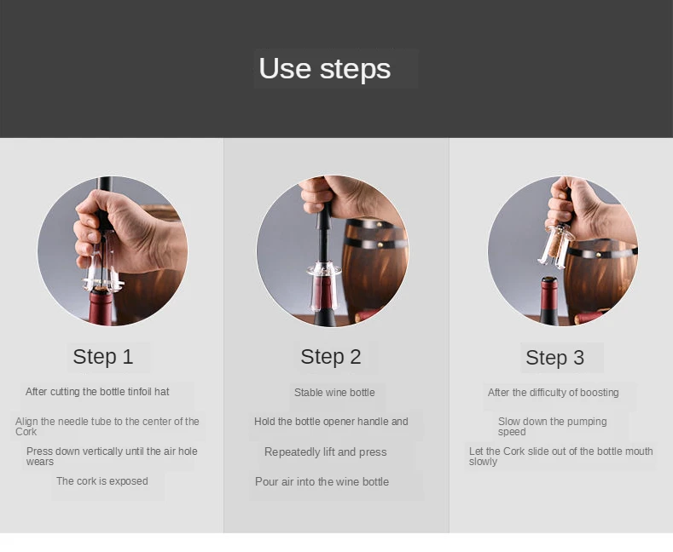This screenshot has width=673, height=552.
Task: Click "Pour air into the wine bottle" text
Action: pyautogui.click(x=322, y=481)
